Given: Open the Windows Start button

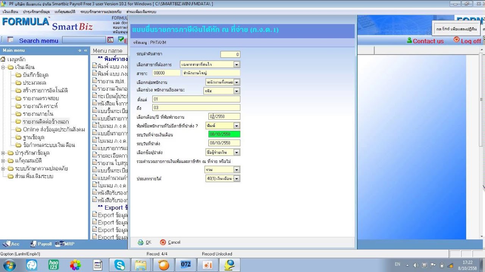Looking at the screenshot, I should 9,265.
